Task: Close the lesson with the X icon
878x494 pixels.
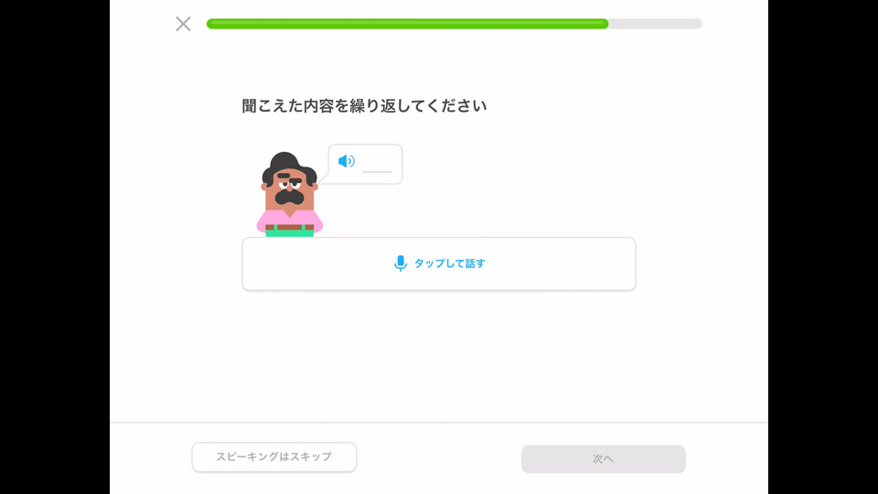Action: (x=183, y=24)
